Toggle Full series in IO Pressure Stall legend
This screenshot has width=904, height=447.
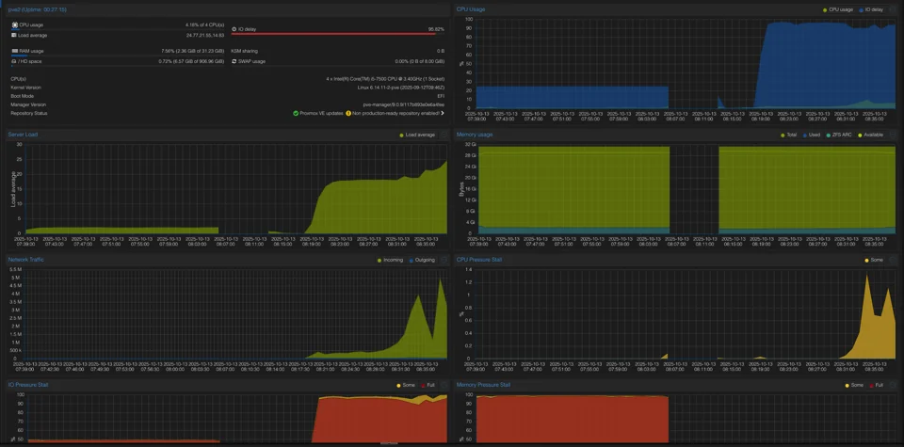coord(428,385)
